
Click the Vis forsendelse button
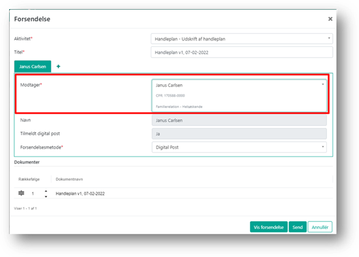(x=268, y=227)
